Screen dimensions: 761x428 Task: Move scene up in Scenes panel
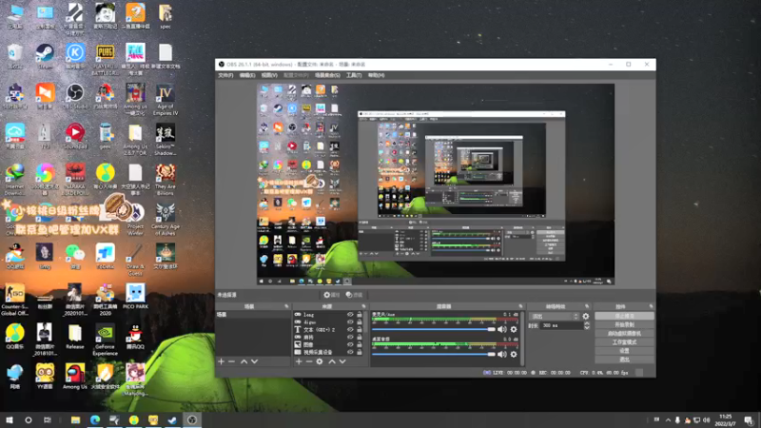[x=244, y=361]
